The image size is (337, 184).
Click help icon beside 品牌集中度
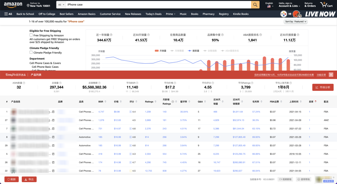pos(222,35)
